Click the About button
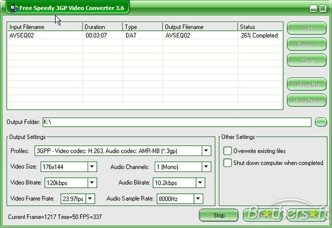The width and height of the screenshot is (332, 228). (263, 215)
